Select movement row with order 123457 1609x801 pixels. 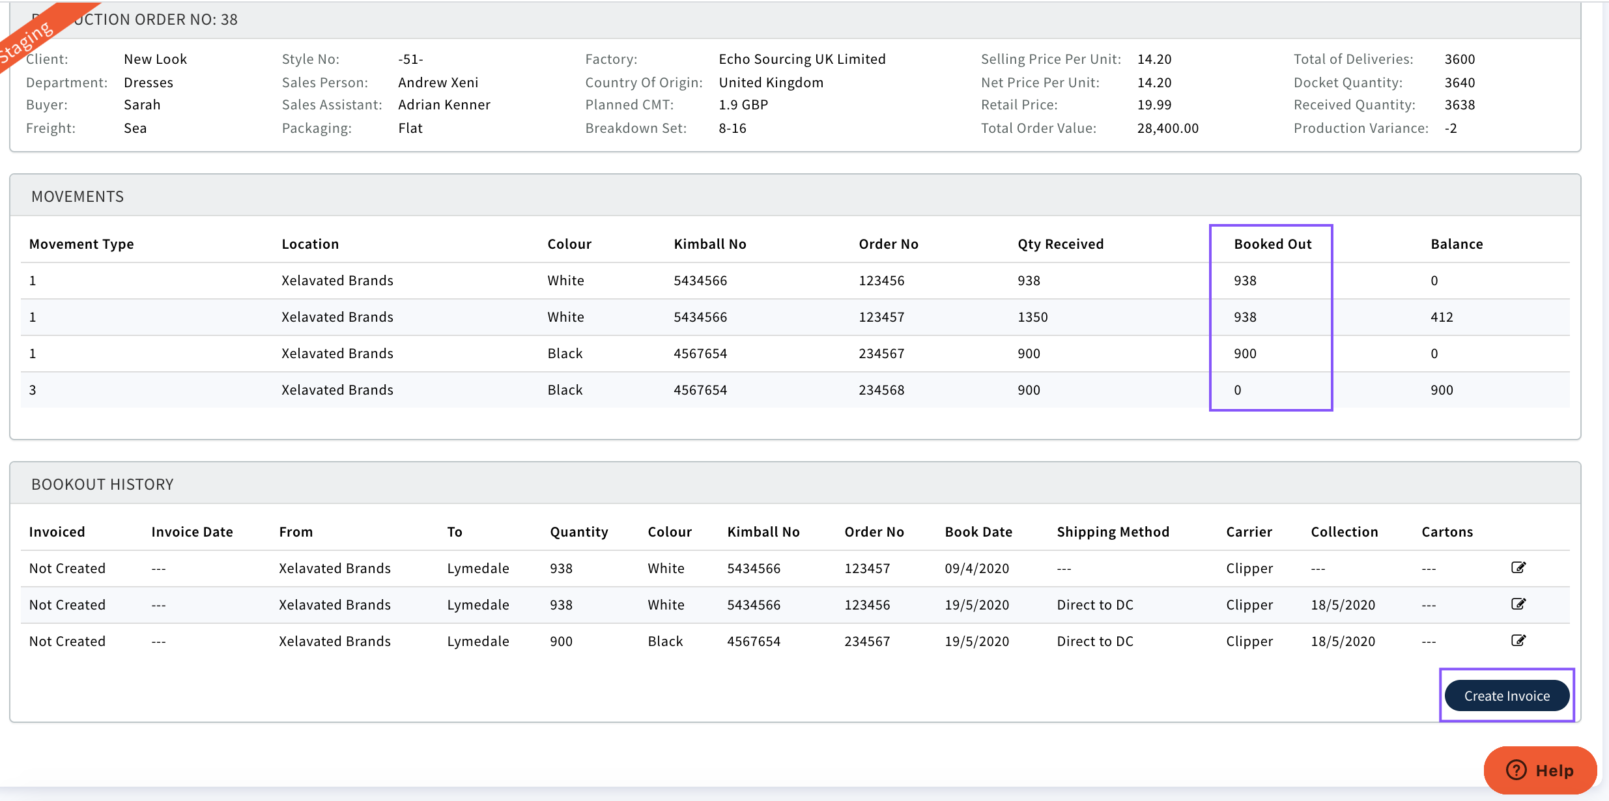(881, 317)
